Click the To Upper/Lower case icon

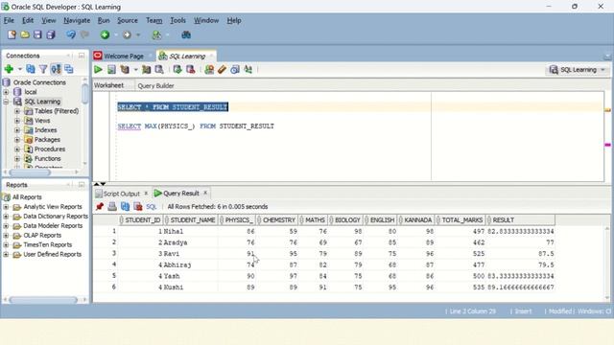(x=248, y=70)
